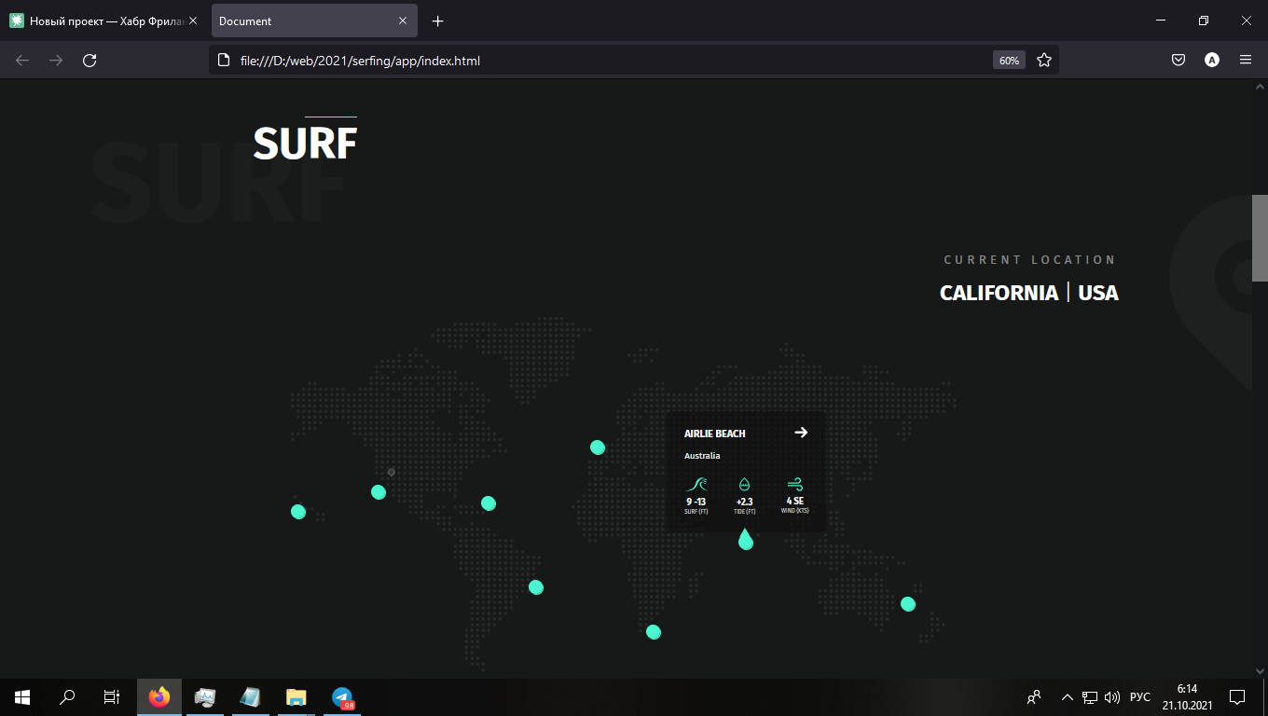Click the AIRLIE BEACH title
1268x716 pixels.
[715, 434]
